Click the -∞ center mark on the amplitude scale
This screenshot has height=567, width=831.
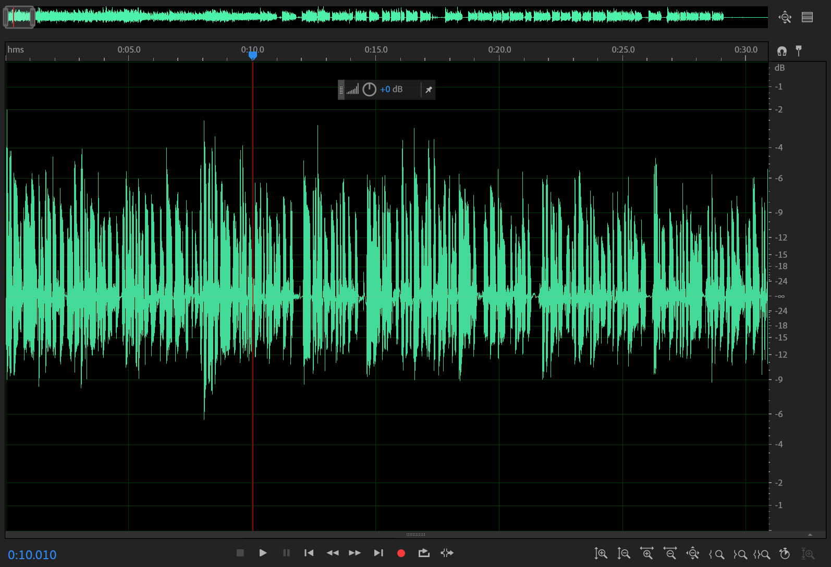(779, 296)
